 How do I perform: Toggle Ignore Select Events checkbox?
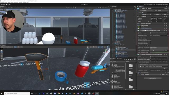pos(150,42)
